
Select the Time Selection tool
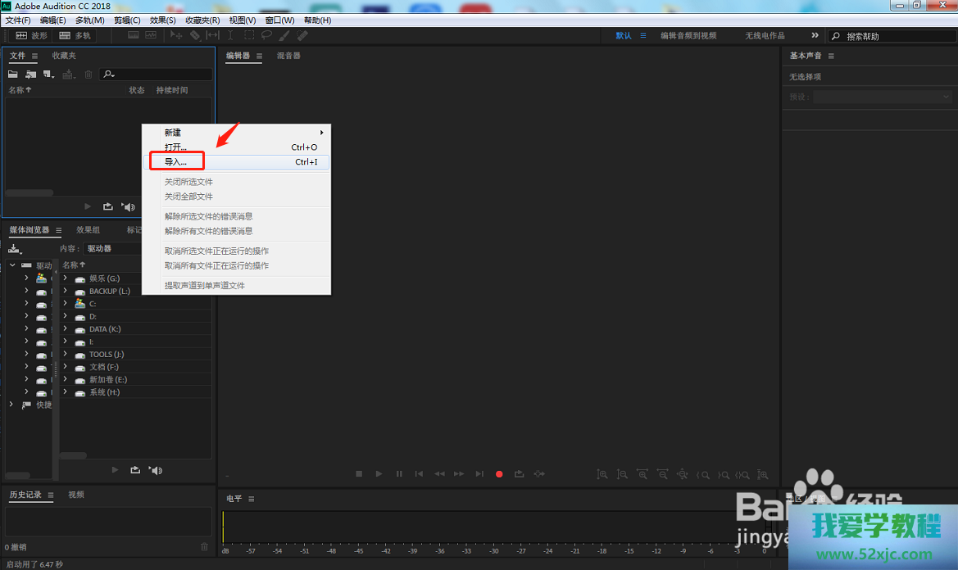tap(230, 36)
